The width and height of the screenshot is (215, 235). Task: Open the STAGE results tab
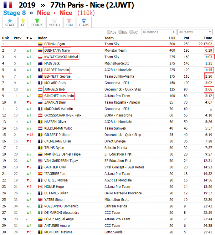10,22
